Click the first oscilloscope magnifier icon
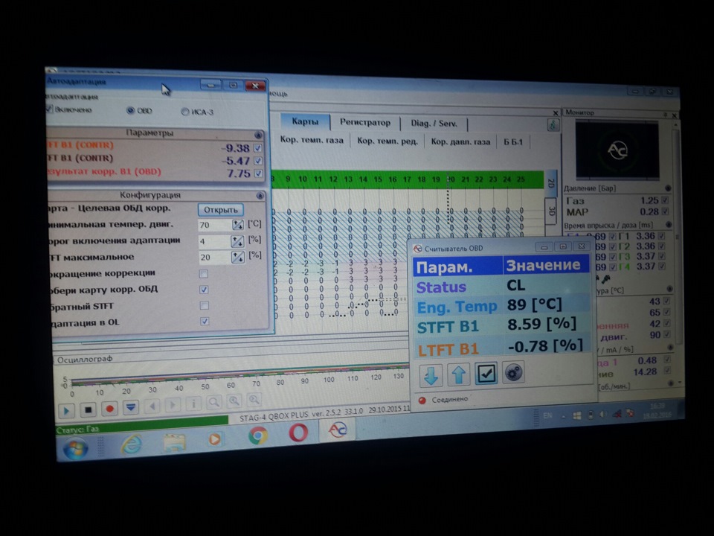The image size is (714, 536). [213, 403]
